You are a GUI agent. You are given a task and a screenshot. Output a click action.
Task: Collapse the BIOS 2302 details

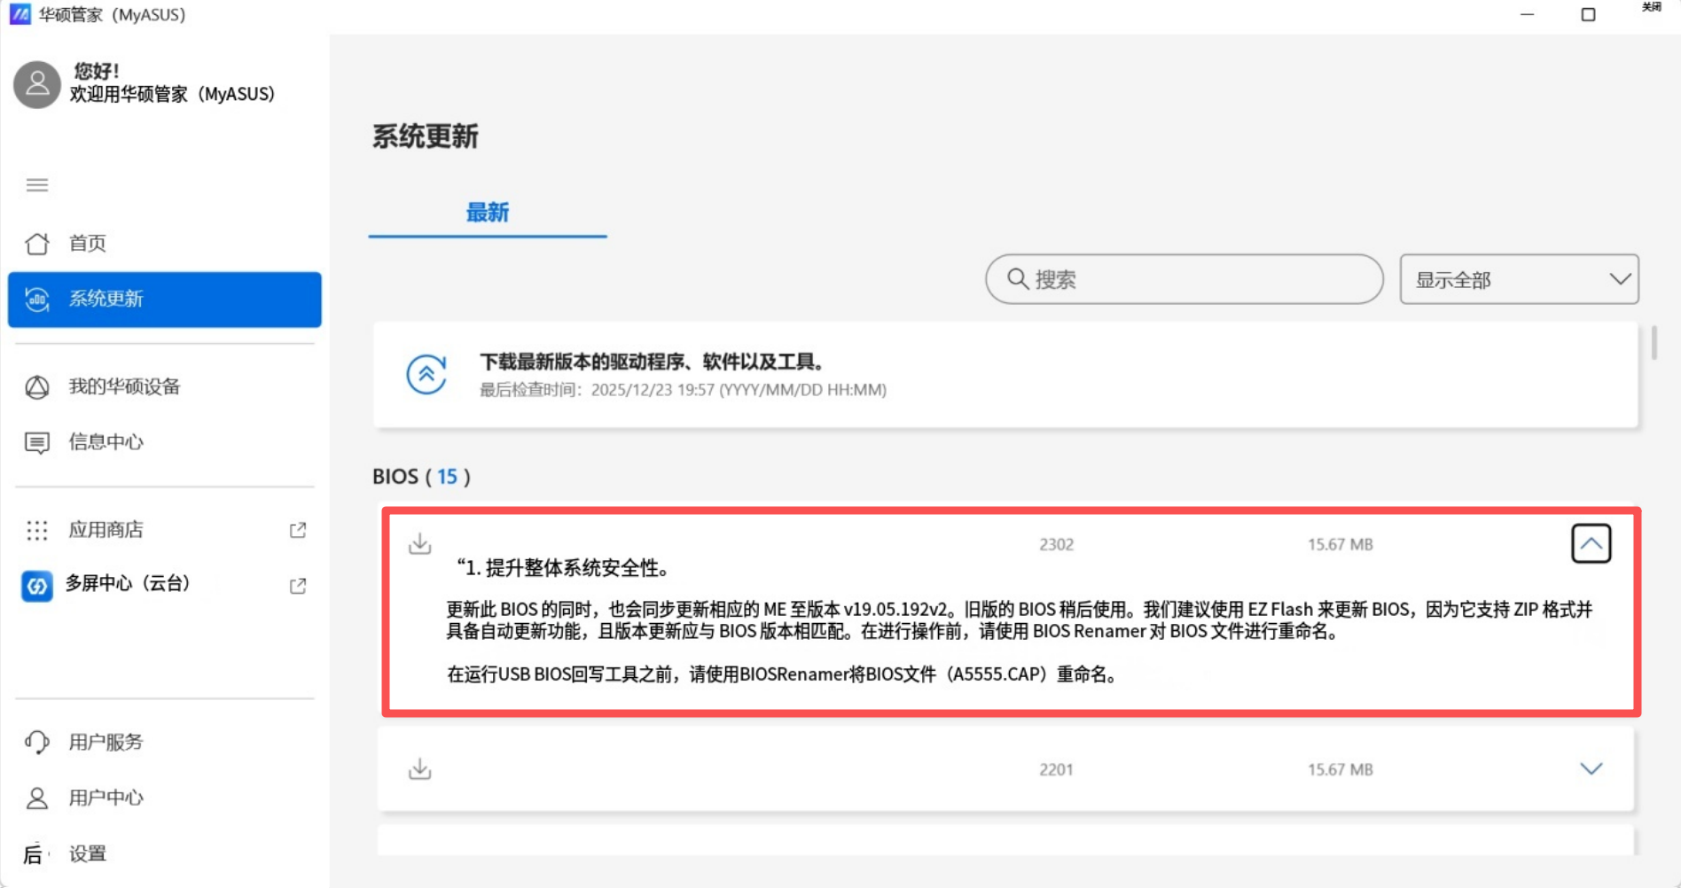pos(1591,543)
